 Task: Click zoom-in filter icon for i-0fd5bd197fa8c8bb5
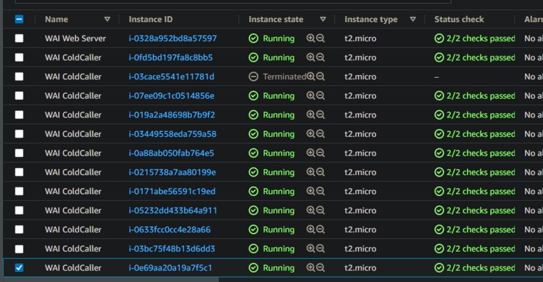(x=311, y=57)
